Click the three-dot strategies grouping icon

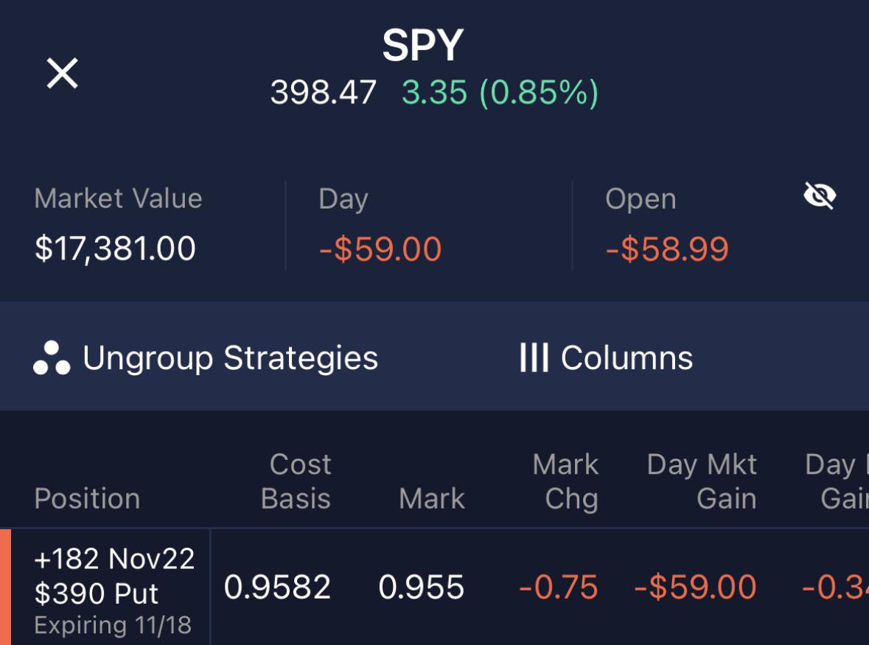52,358
